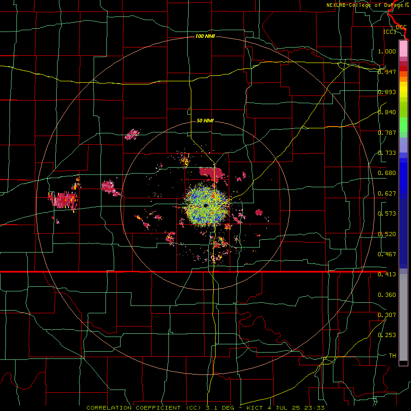Click the 50 NMI range ring label
Screen dimensions: 411x411
205,121
